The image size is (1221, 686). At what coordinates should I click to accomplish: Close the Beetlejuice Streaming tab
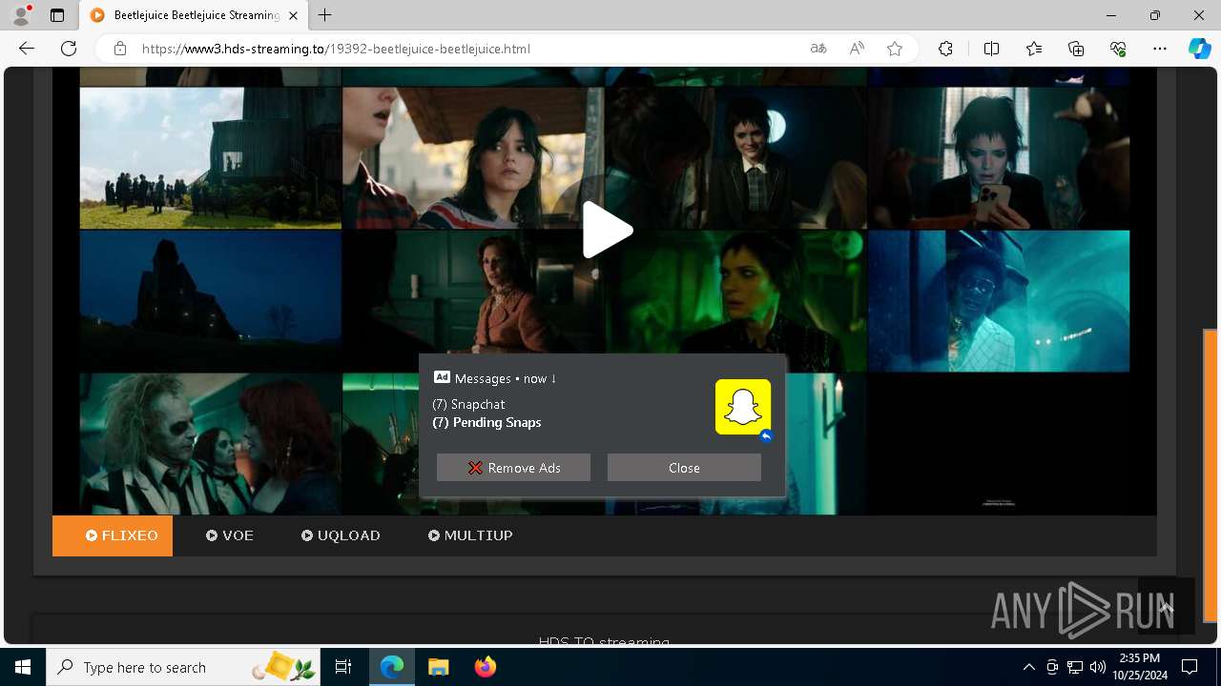pyautogui.click(x=293, y=15)
